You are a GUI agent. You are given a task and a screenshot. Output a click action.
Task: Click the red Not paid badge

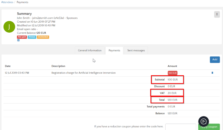[22, 37]
